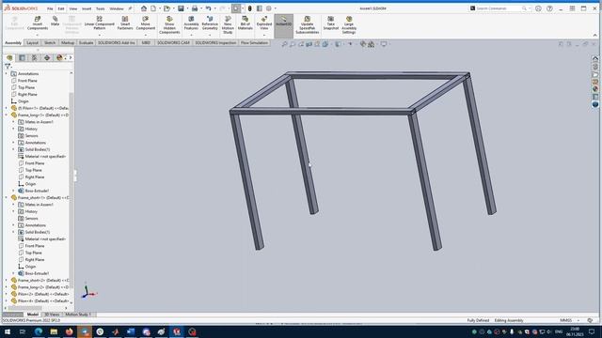The width and height of the screenshot is (602, 338).
Task: Open the DimXpertManager tab icon
Action: pos(47,58)
